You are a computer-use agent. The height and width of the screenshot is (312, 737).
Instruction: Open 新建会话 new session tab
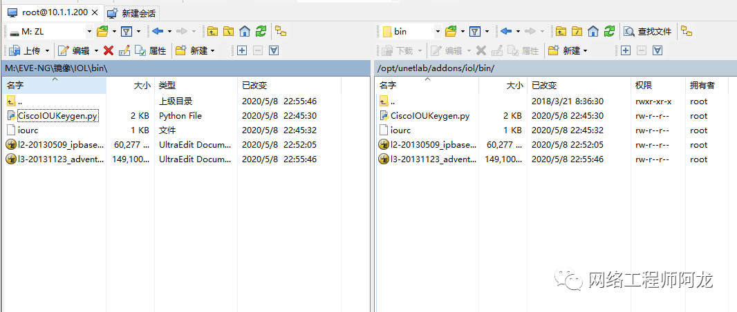131,12
